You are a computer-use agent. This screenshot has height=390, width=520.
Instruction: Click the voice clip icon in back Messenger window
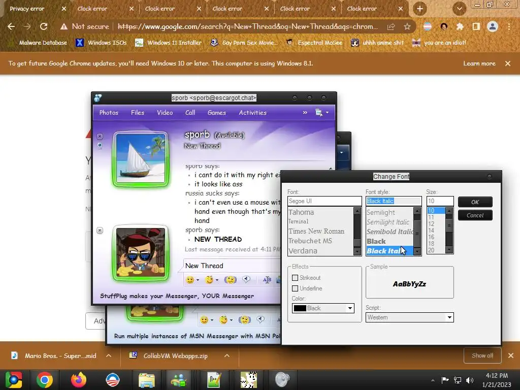click(x=261, y=319)
